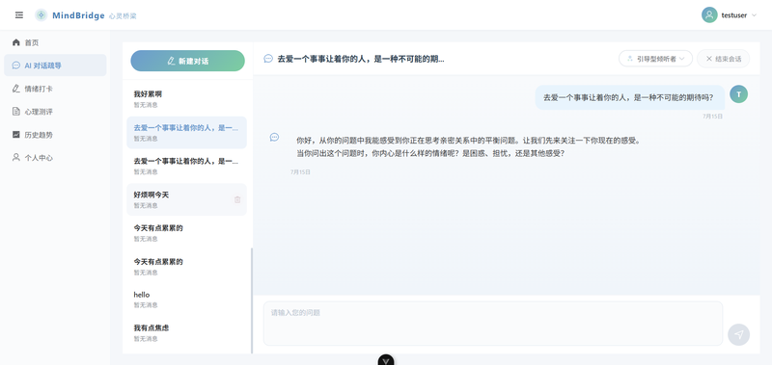Send the message with the paper plane button

pyautogui.click(x=738, y=334)
